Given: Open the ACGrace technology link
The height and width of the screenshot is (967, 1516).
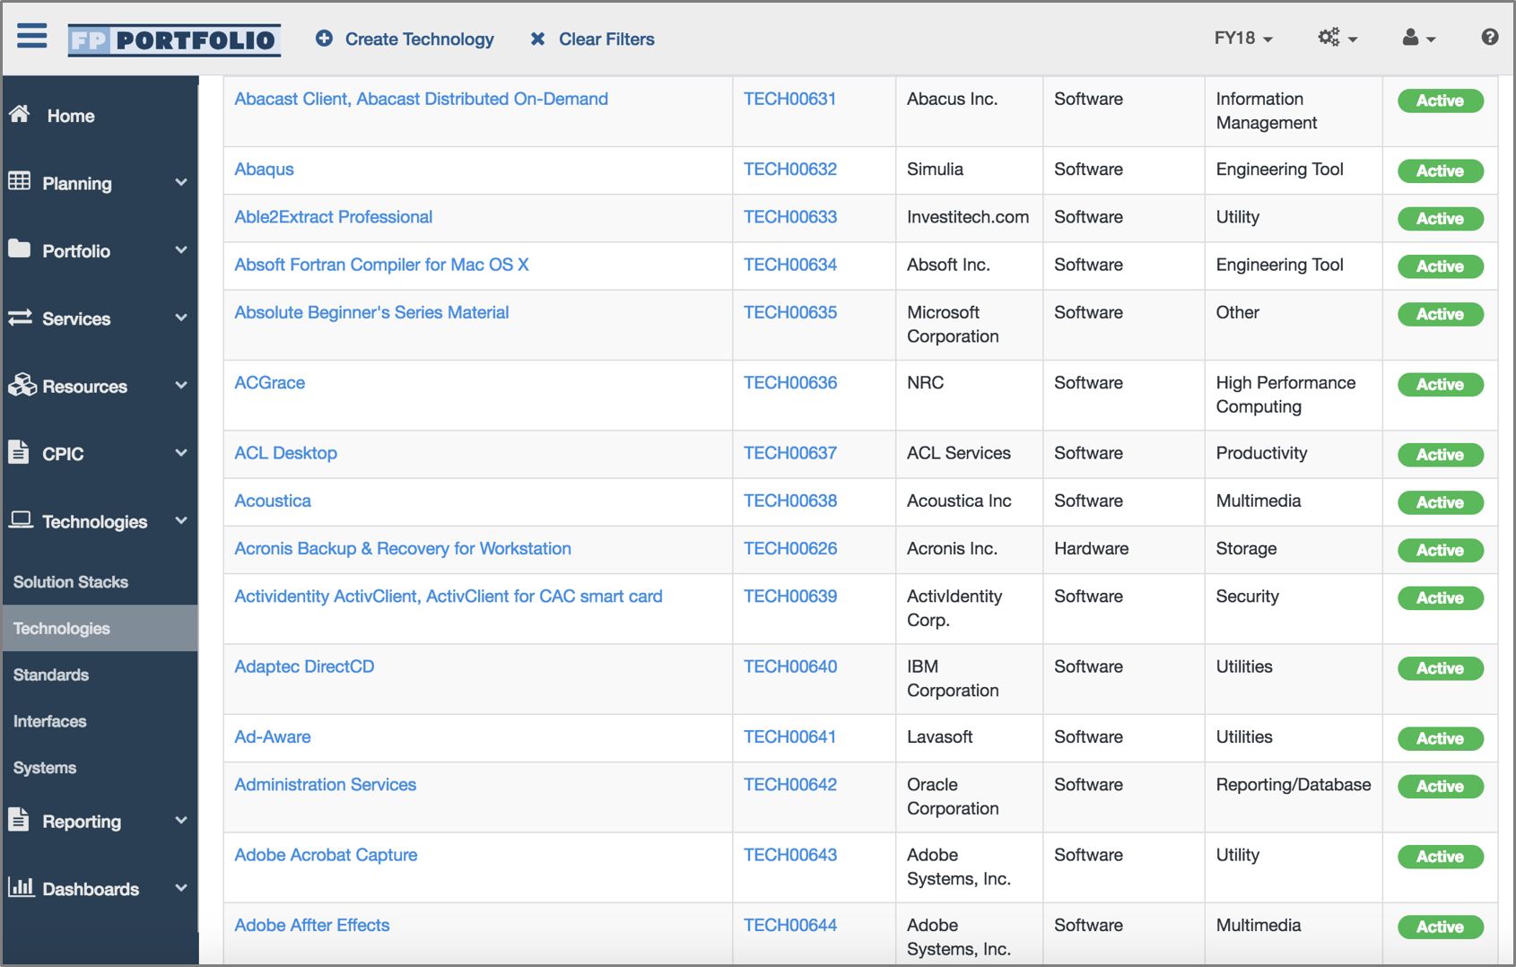Looking at the screenshot, I should pyautogui.click(x=269, y=382).
